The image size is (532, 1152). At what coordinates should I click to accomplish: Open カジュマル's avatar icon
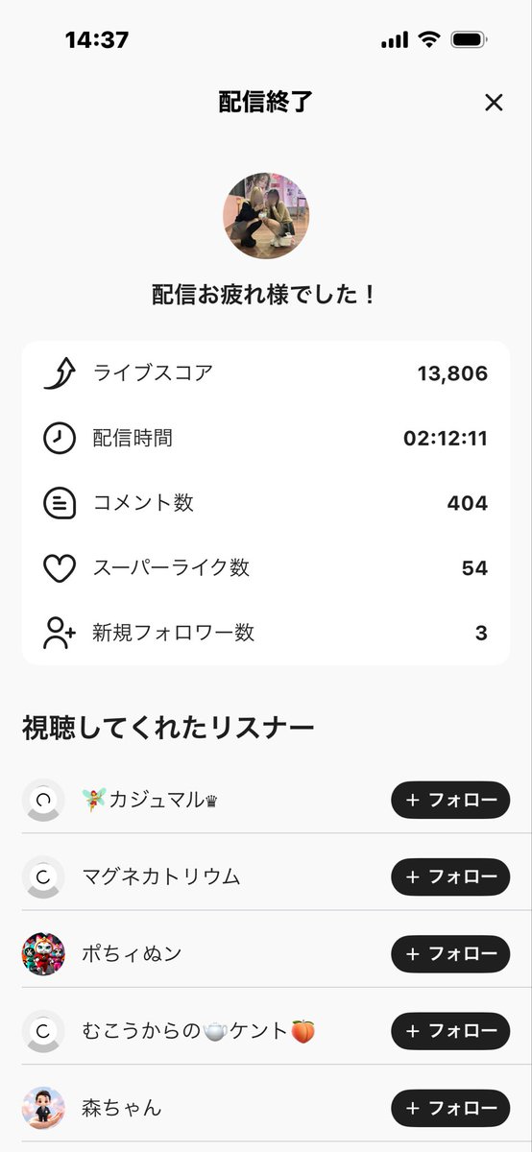click(43, 800)
